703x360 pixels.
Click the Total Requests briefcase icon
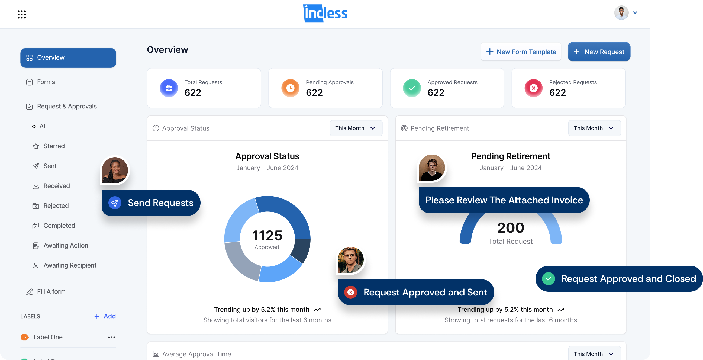[169, 88]
